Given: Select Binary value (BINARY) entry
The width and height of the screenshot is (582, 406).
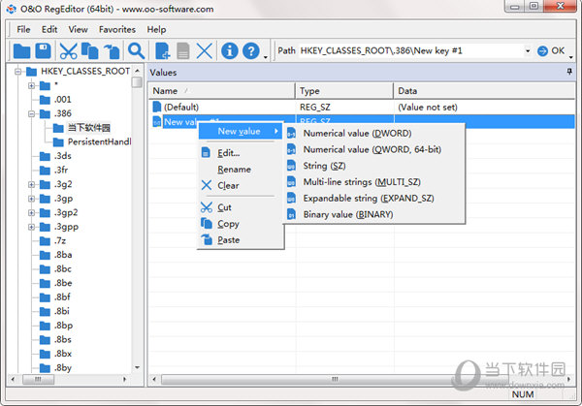Looking at the screenshot, I should (x=374, y=214).
